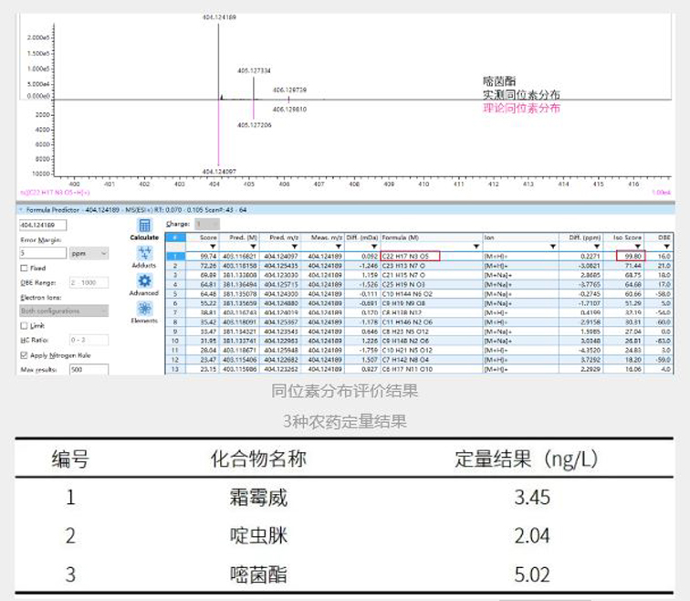690x601 pixels.
Task: Open the Advanced gear icon
Action: point(144,281)
